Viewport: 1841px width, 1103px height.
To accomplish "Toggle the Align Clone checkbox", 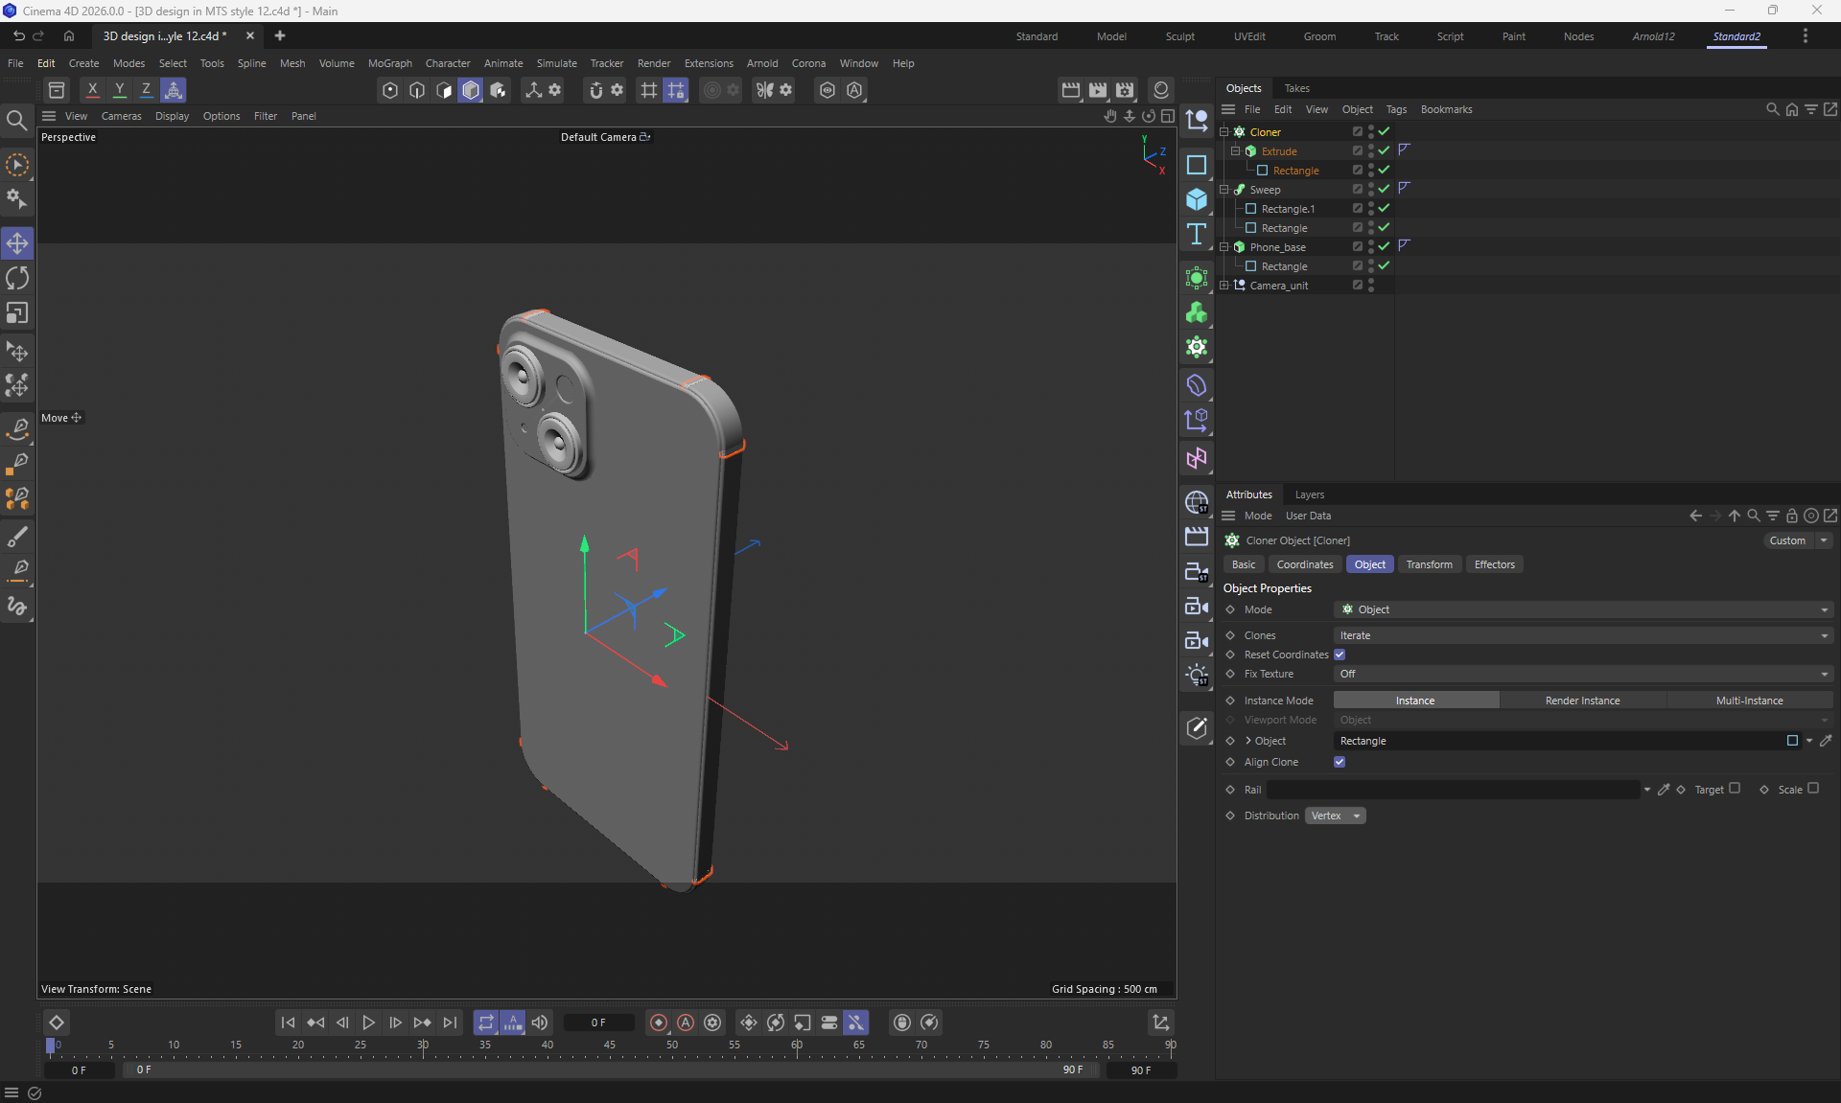I will click(x=1340, y=762).
